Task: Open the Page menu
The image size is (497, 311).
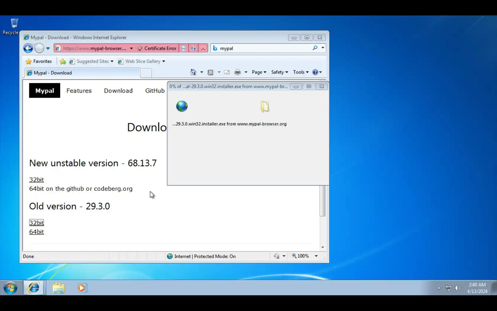Action: click(x=259, y=72)
